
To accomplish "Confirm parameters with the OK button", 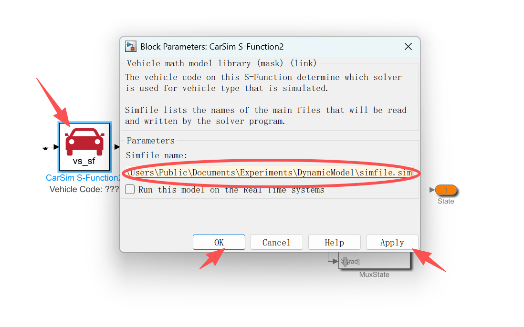I will tap(219, 242).
